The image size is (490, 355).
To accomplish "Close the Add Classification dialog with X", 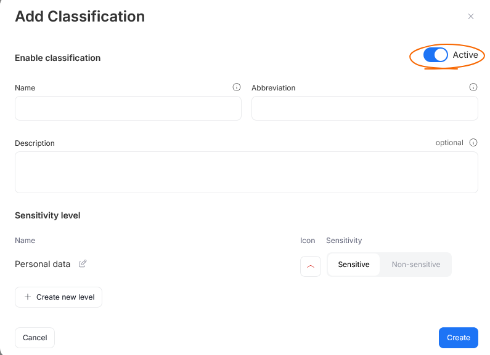I will pos(471,17).
